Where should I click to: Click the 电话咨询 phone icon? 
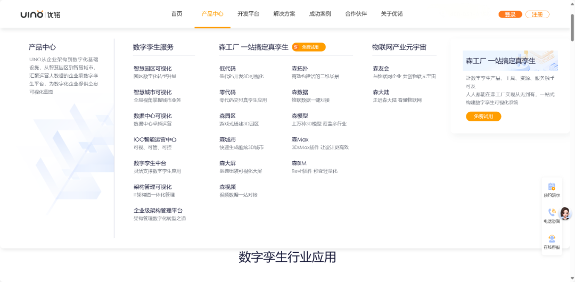(552, 212)
